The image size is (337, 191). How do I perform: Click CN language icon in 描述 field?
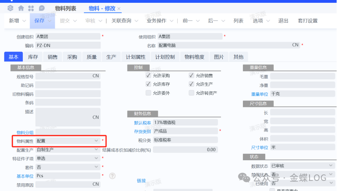point(96,117)
